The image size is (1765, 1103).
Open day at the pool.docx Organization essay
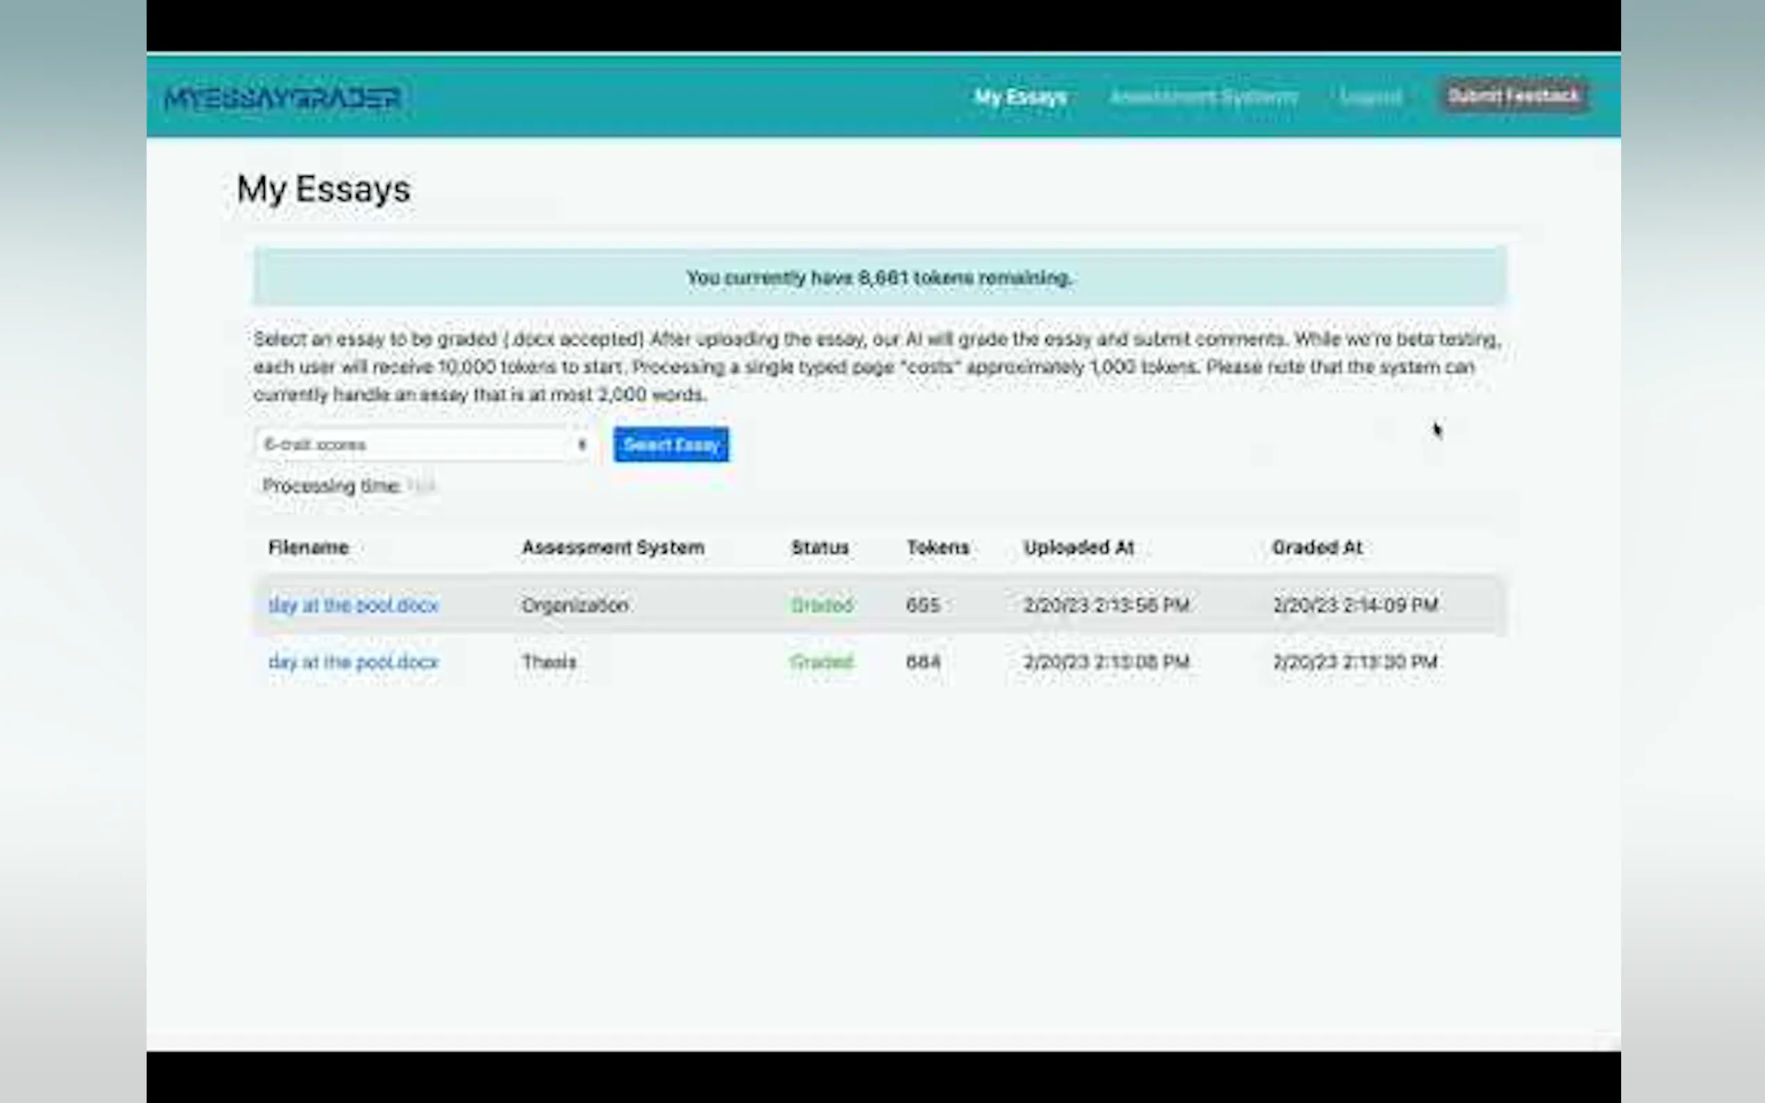[353, 606]
